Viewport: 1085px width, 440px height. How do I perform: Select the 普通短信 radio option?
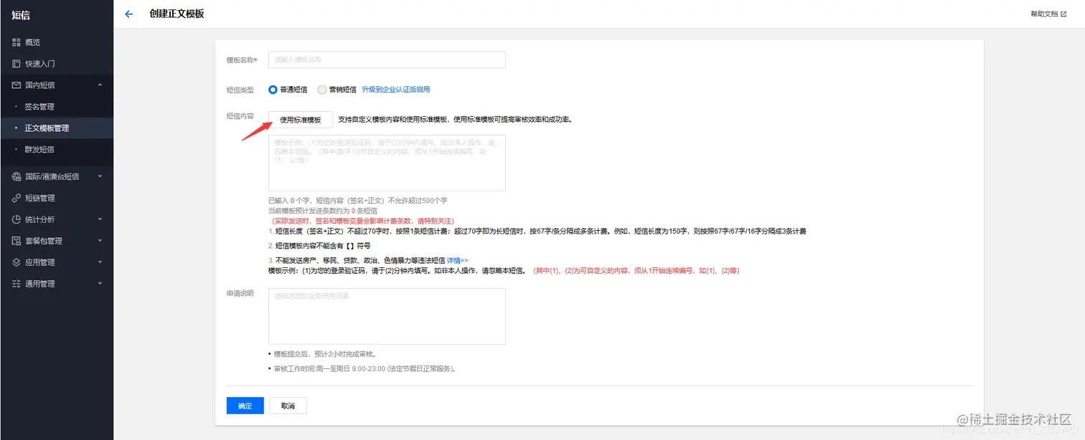(x=273, y=90)
